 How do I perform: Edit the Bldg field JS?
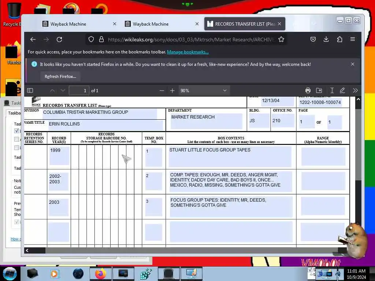click(259, 121)
